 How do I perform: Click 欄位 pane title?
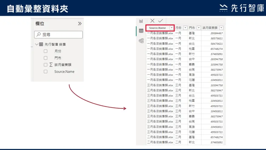coord(40,24)
